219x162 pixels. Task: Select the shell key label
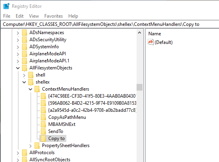coord(40,75)
